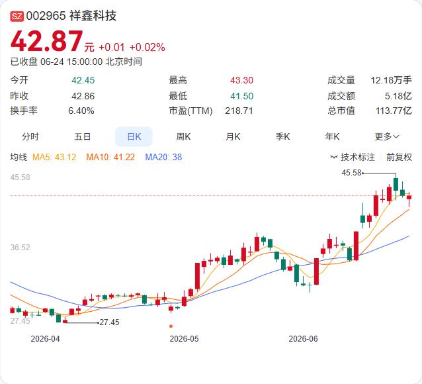Viewport: 422px width, 384px height.
Task: Click the 总市值 value 113.77亿
Action: click(394, 111)
